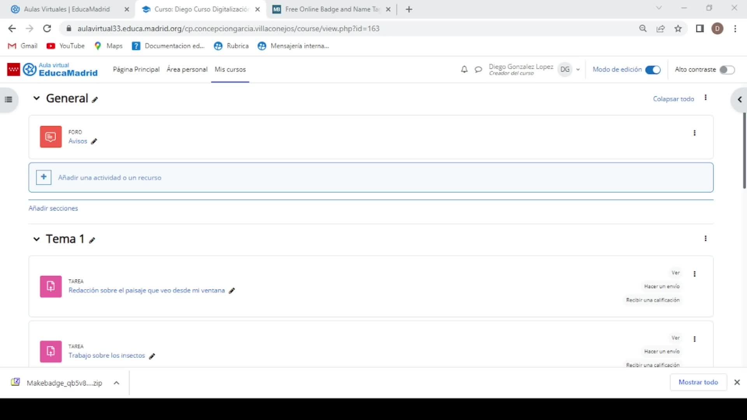The image size is (747, 420).
Task: Edit the General section title pencil
Action: click(x=95, y=100)
